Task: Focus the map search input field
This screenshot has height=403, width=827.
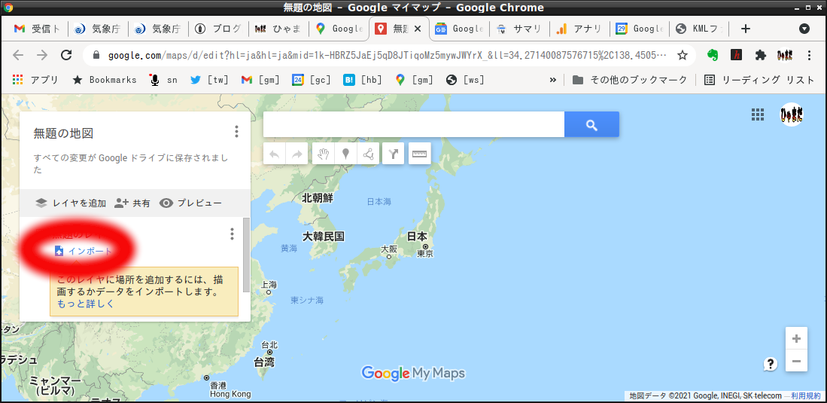Action: tap(414, 124)
